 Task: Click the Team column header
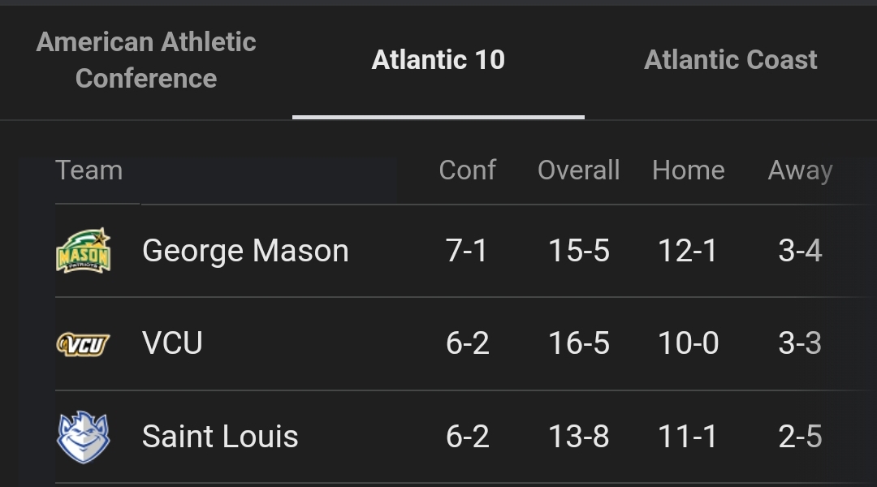click(x=89, y=170)
